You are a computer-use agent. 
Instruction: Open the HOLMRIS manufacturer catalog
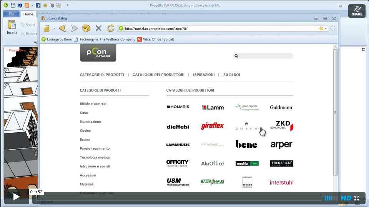pos(178,107)
